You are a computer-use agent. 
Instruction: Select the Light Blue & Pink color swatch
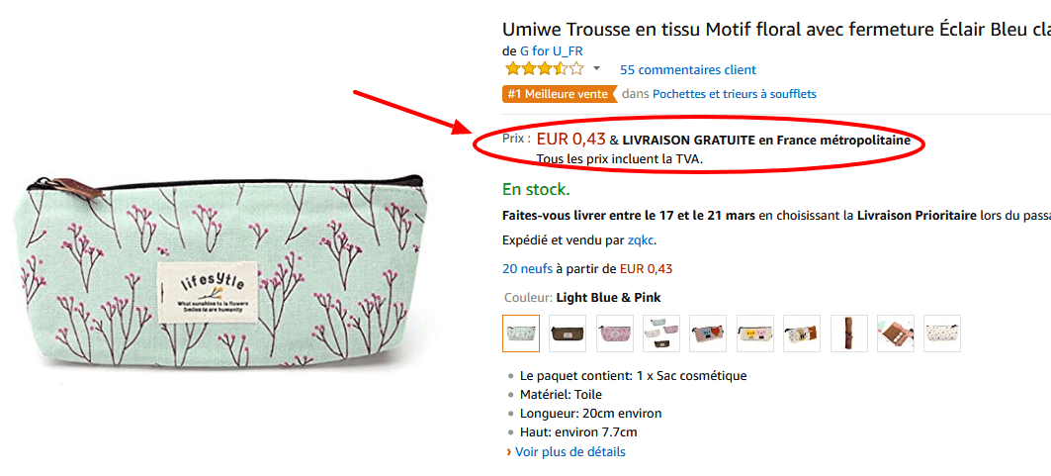click(521, 333)
